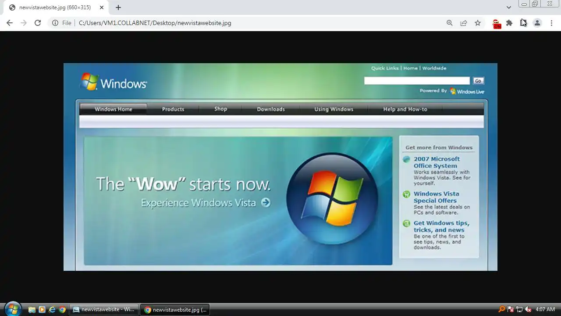Open the Extensions puzzle-piece menu
Screen dimensions: 561x316
coord(509,23)
